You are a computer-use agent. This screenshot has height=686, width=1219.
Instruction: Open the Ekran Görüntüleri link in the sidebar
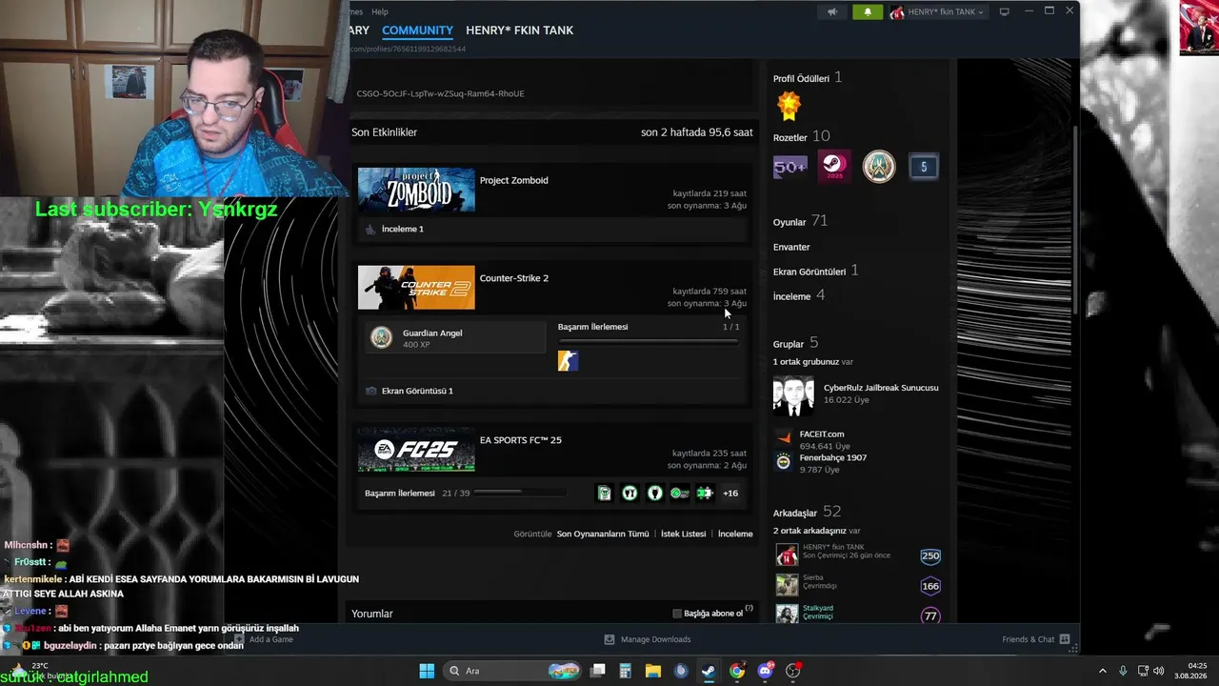pos(809,272)
